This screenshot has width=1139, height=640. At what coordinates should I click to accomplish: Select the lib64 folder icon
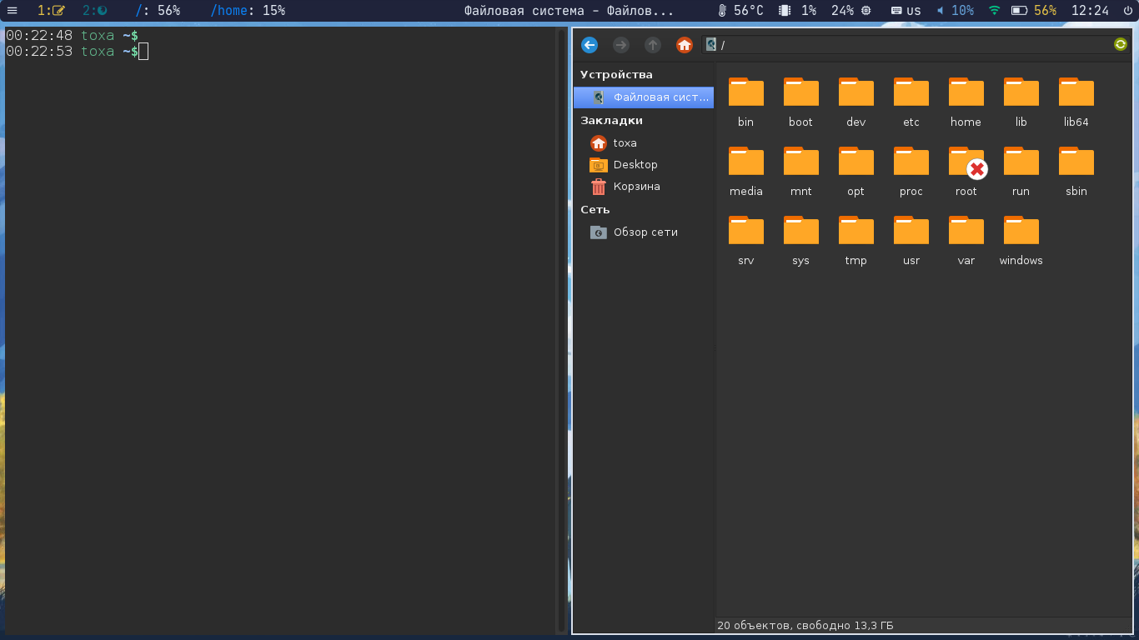click(1076, 92)
